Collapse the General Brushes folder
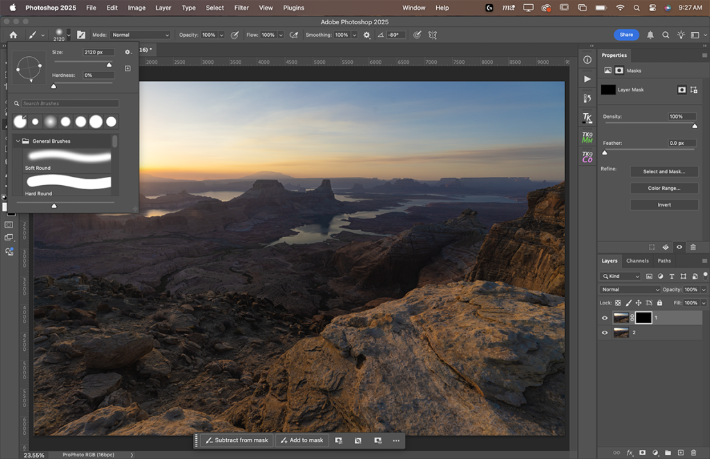The height and width of the screenshot is (459, 710). coord(17,141)
